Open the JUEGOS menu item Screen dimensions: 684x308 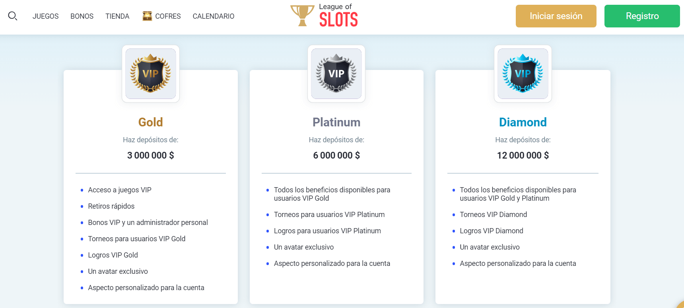point(45,16)
